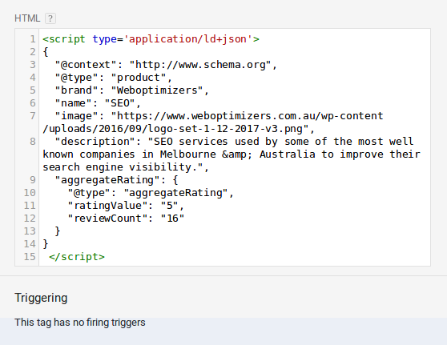Click line number 15 in the gutter

click(x=30, y=257)
